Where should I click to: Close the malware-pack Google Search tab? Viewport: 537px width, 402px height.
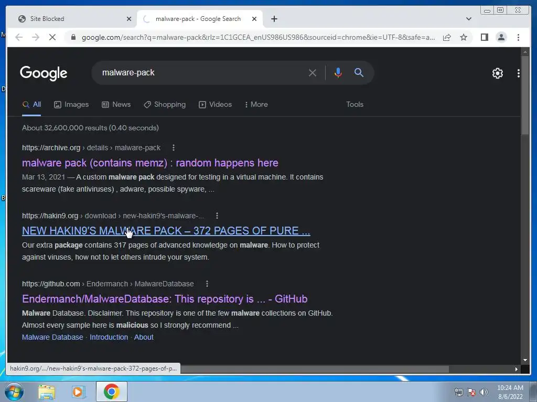254,19
